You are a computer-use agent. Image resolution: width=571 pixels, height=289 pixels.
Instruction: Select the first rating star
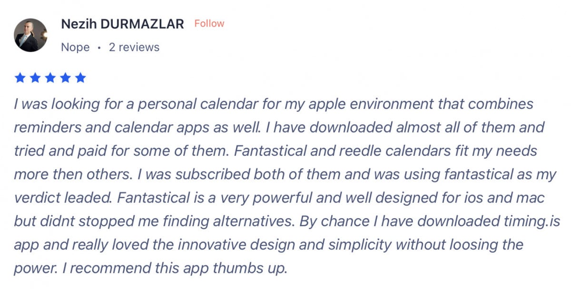pyautogui.click(x=20, y=78)
